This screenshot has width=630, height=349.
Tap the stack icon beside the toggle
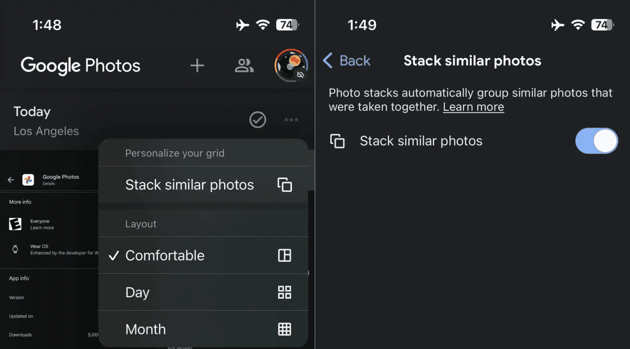(x=337, y=141)
